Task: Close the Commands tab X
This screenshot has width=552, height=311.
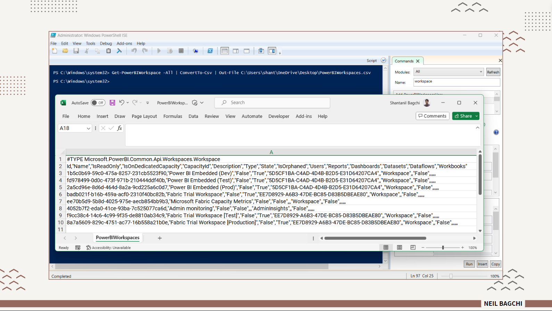Action: (x=418, y=61)
